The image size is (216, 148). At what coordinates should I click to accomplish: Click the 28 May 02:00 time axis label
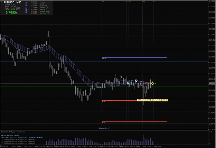[48, 147]
